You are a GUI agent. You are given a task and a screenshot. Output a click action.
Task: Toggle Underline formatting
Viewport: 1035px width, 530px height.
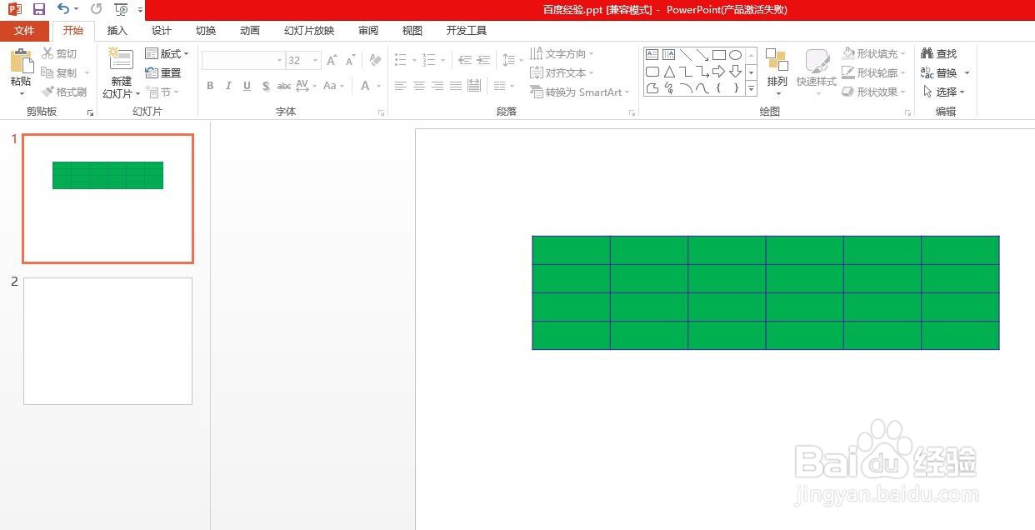pos(247,86)
